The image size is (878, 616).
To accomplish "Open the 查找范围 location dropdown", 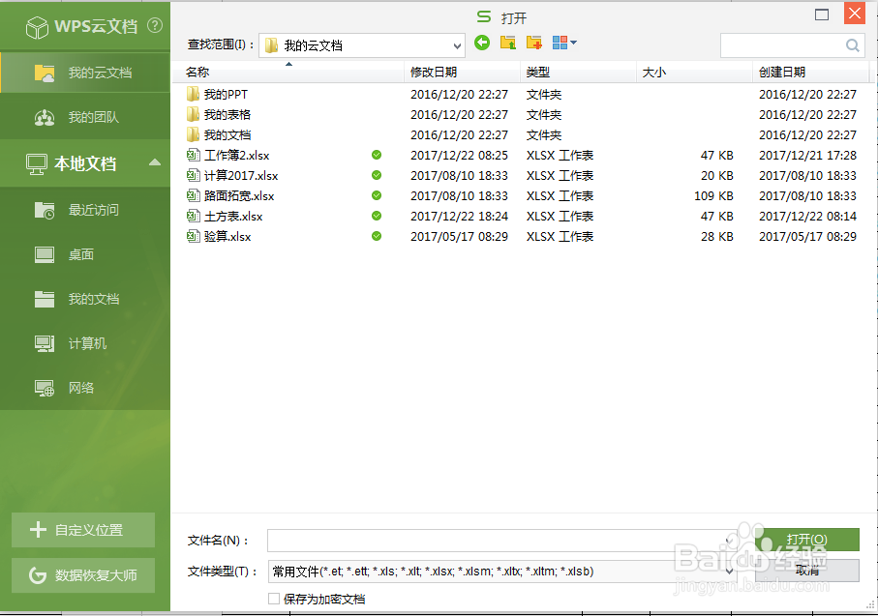I will 457,44.
